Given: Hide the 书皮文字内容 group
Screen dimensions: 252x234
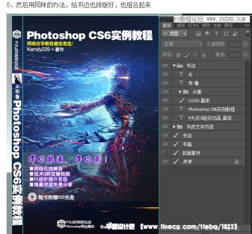Looking at the screenshot, I should [x=165, y=126].
